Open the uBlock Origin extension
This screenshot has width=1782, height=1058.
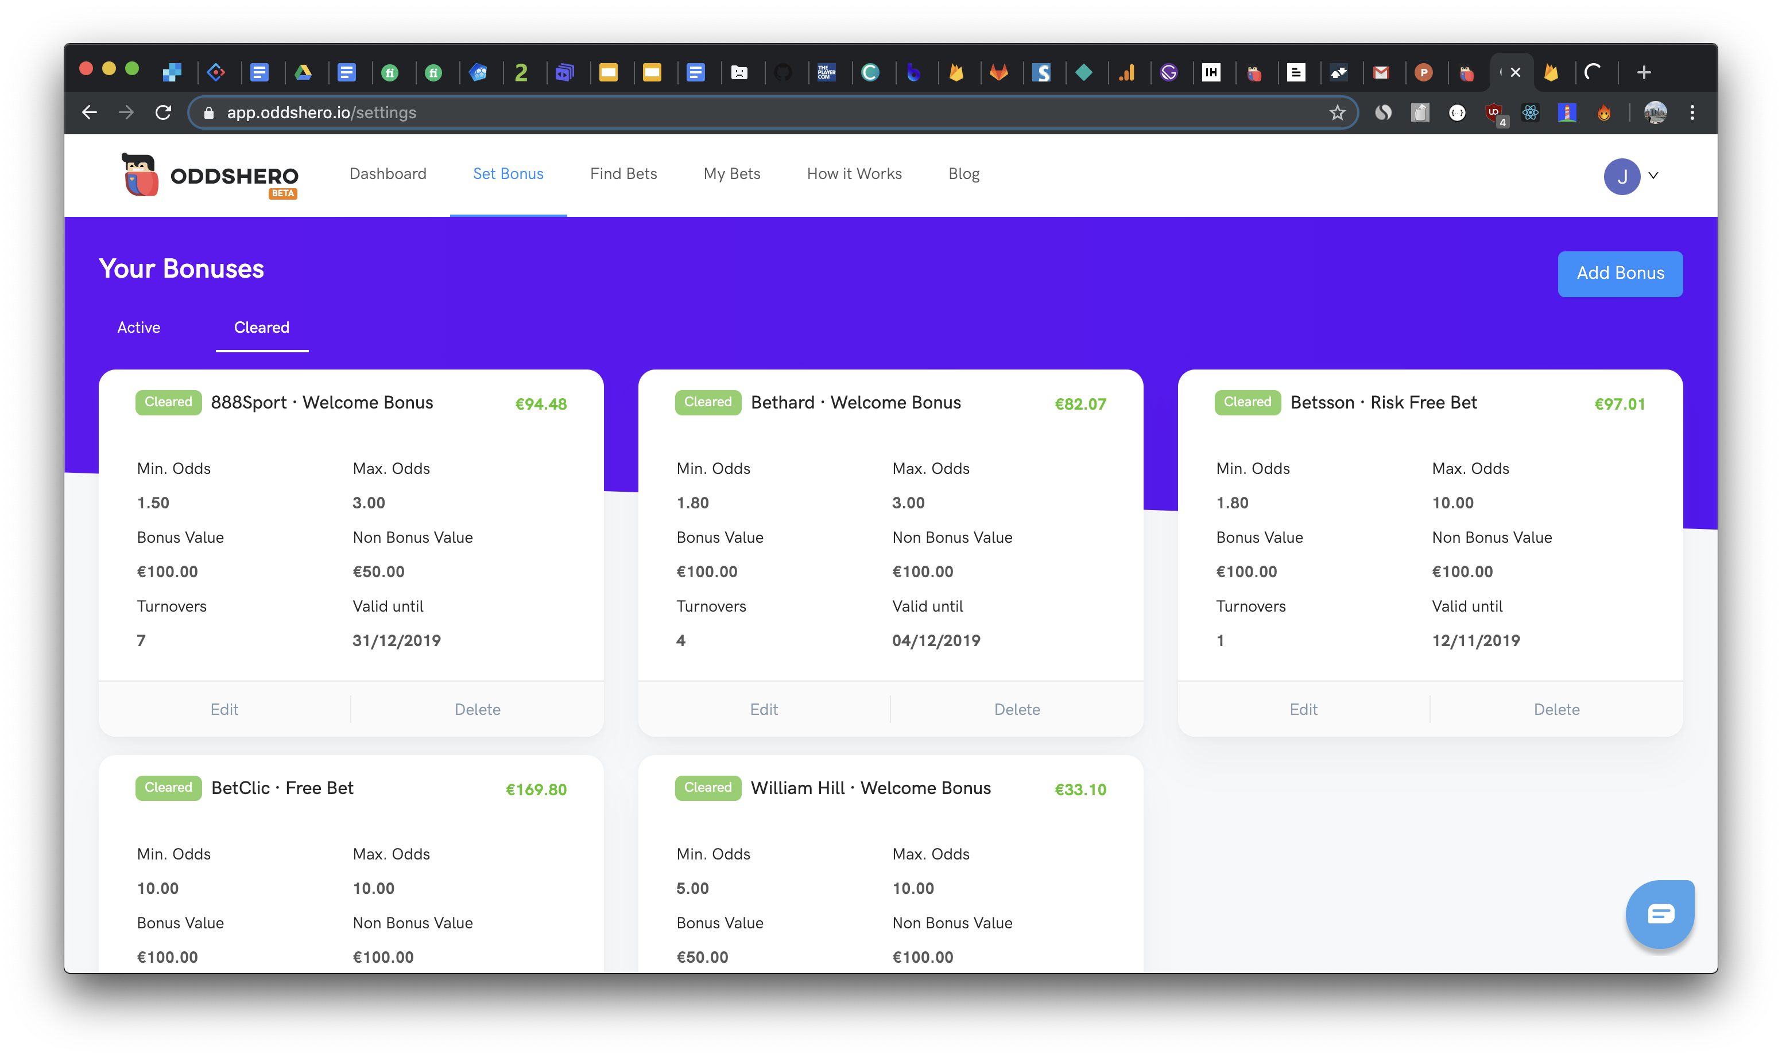(x=1494, y=112)
